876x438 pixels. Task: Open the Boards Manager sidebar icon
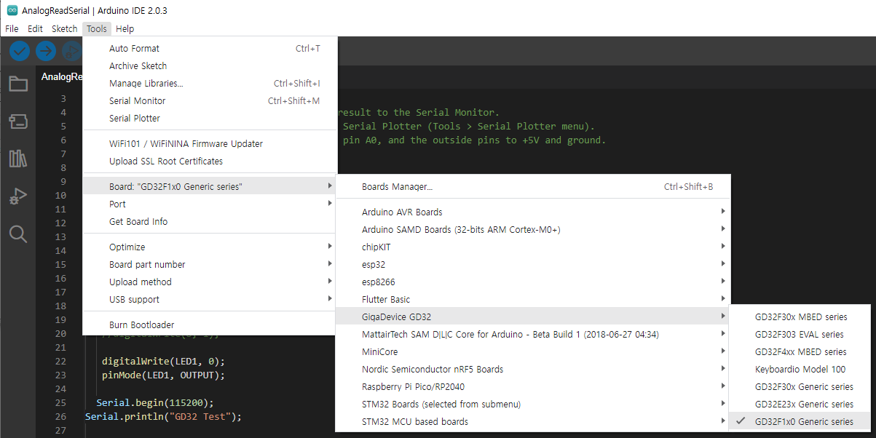coord(18,122)
